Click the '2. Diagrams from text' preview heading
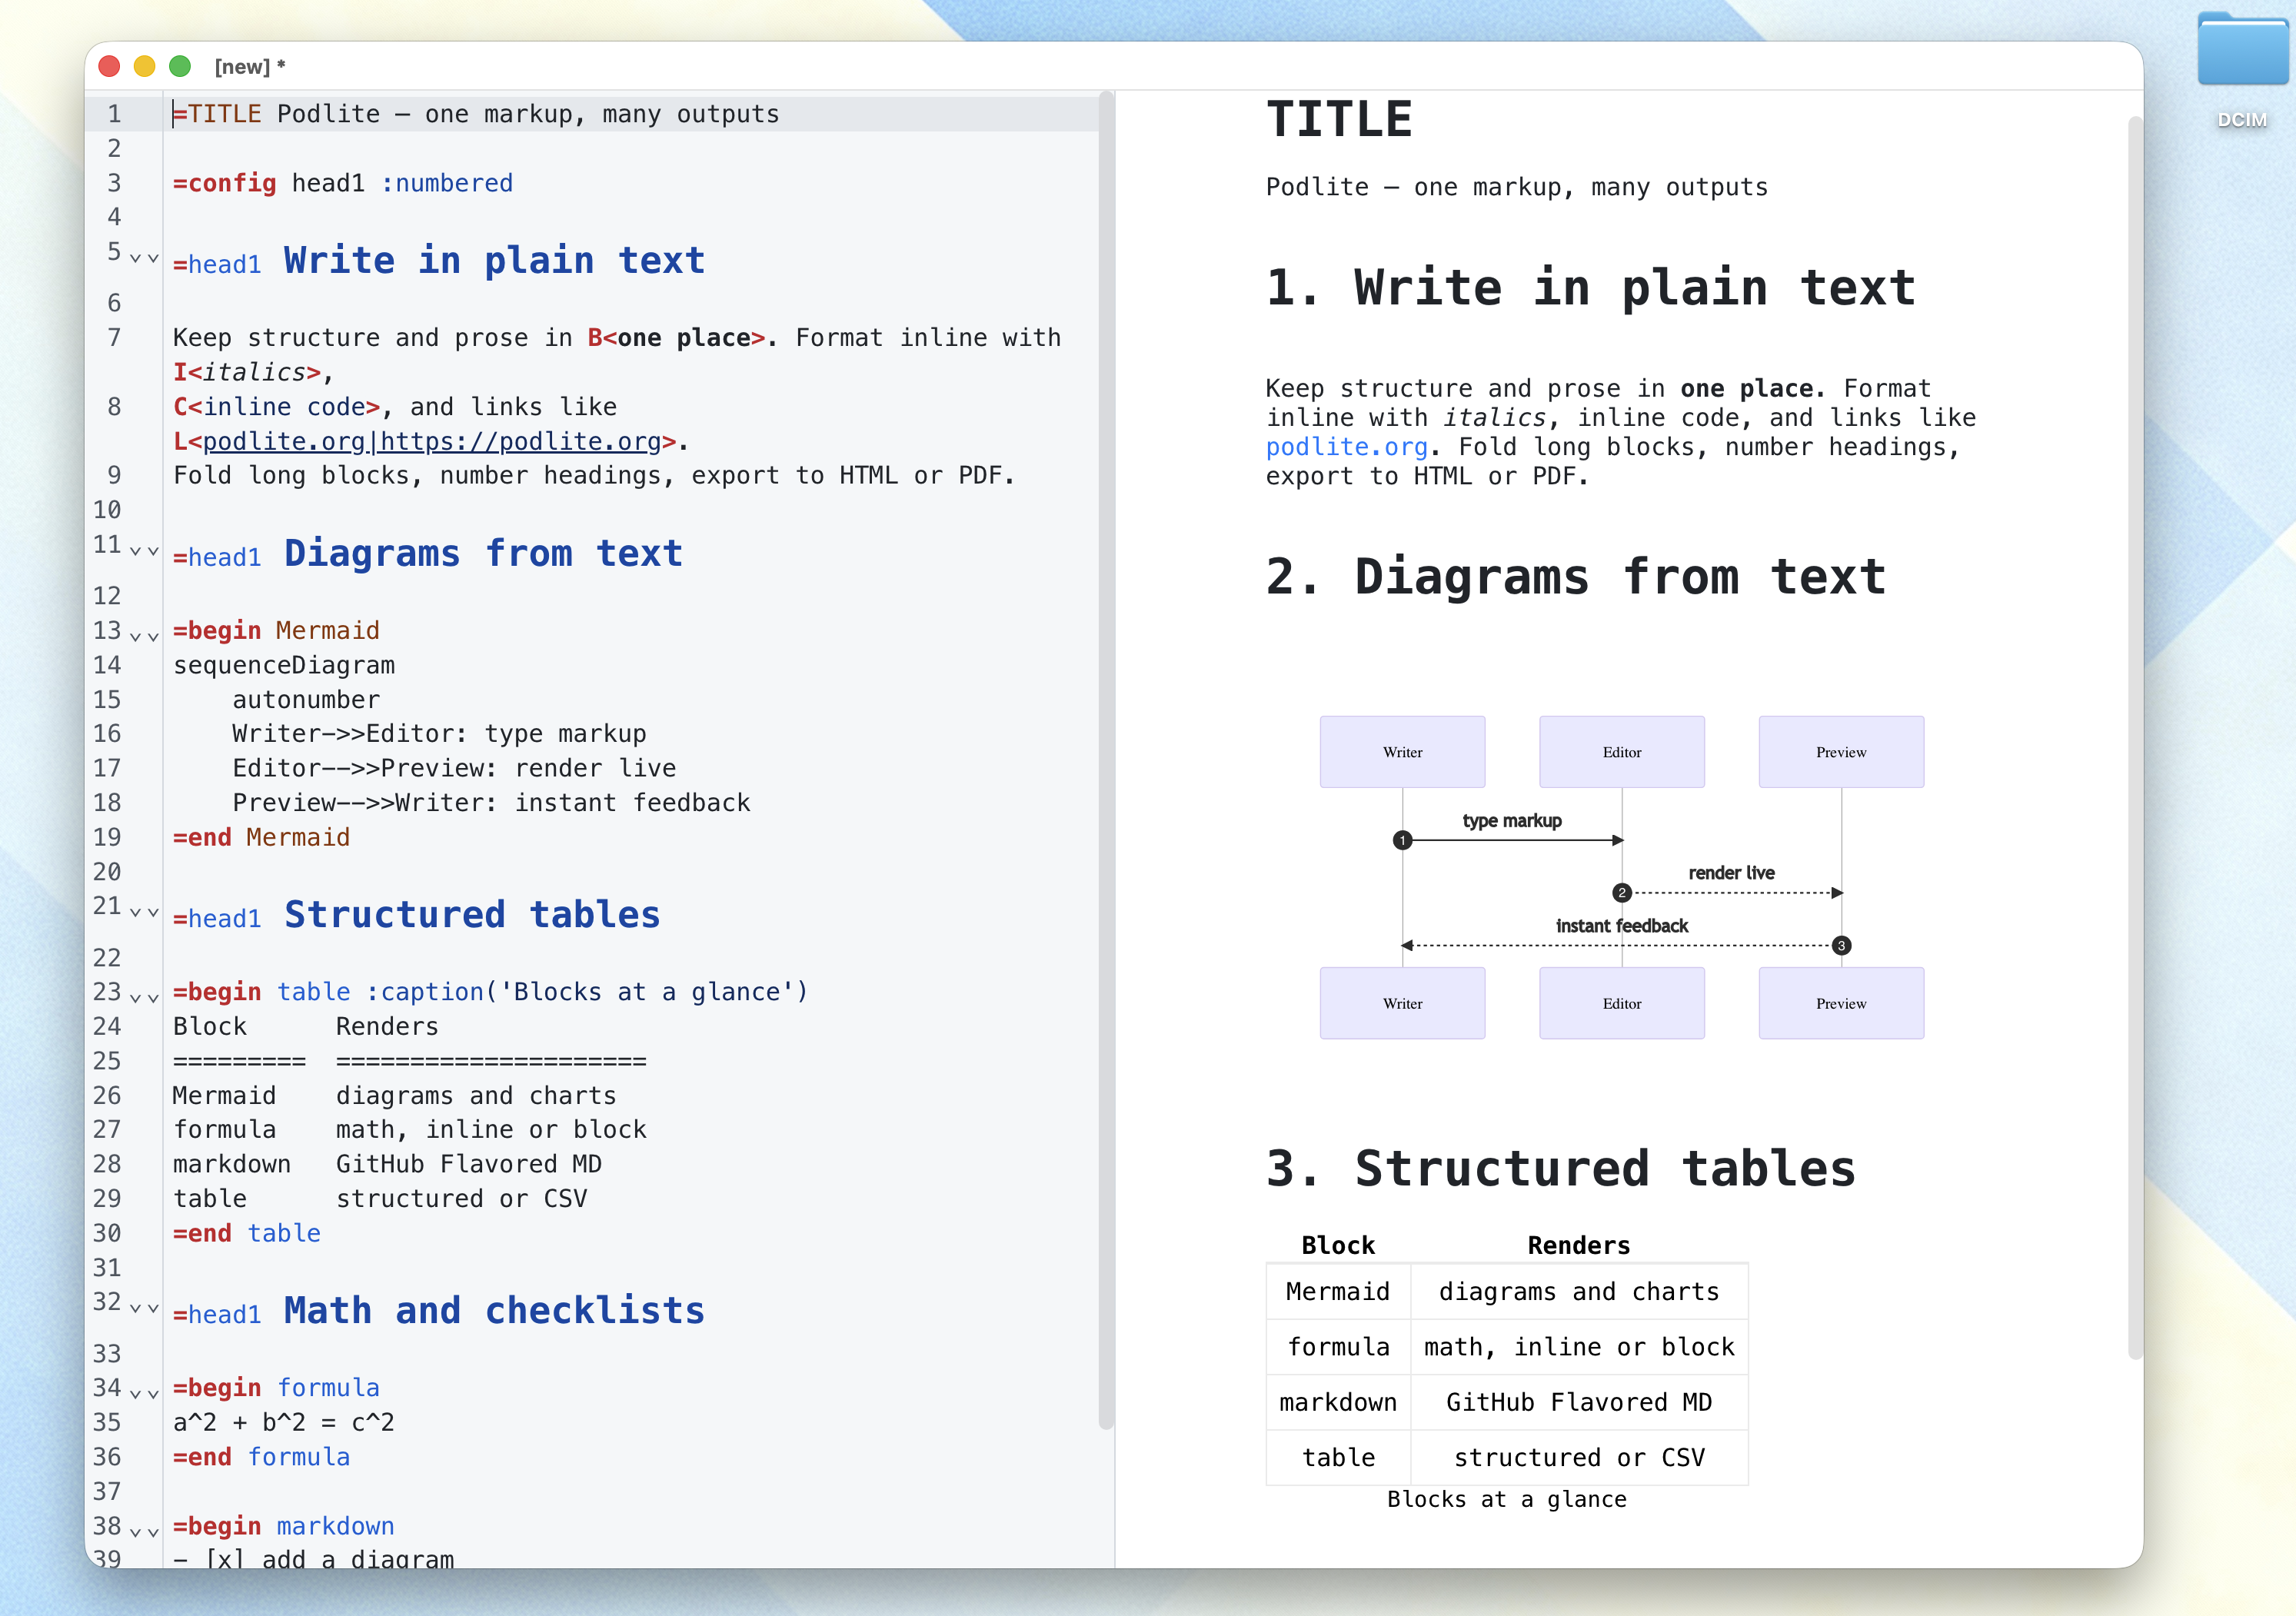 tap(1576, 577)
